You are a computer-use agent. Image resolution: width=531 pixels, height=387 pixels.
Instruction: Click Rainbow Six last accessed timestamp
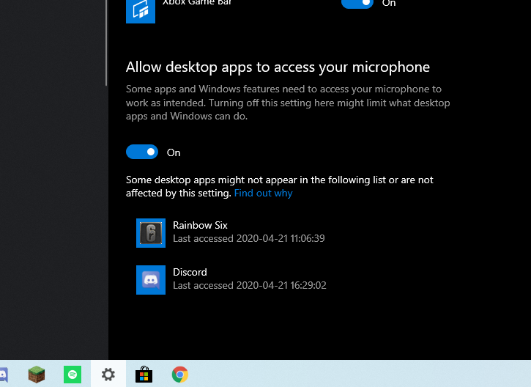249,239
